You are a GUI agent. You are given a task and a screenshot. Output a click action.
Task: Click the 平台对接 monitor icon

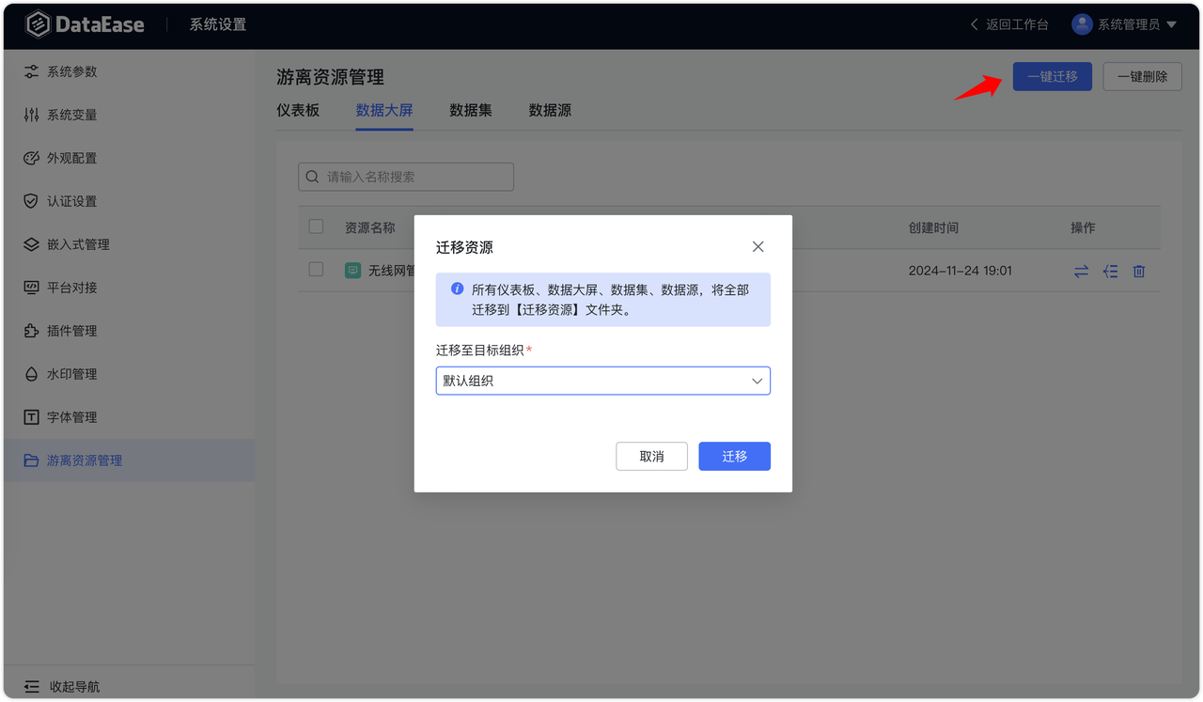[31, 288]
